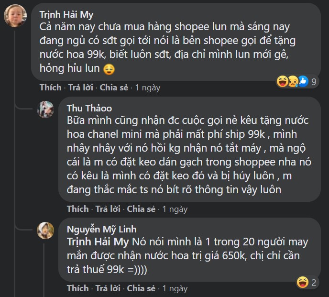
Task: Click Chia sẻ under Thu Thảoo's reply
Action: pos(142,209)
